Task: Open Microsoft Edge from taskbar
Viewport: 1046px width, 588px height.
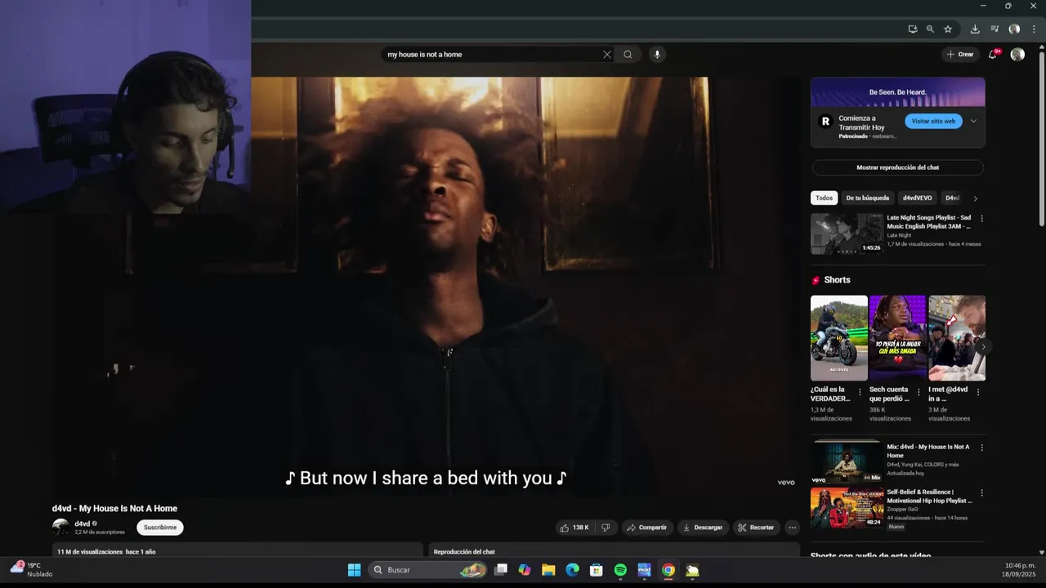Action: (572, 570)
